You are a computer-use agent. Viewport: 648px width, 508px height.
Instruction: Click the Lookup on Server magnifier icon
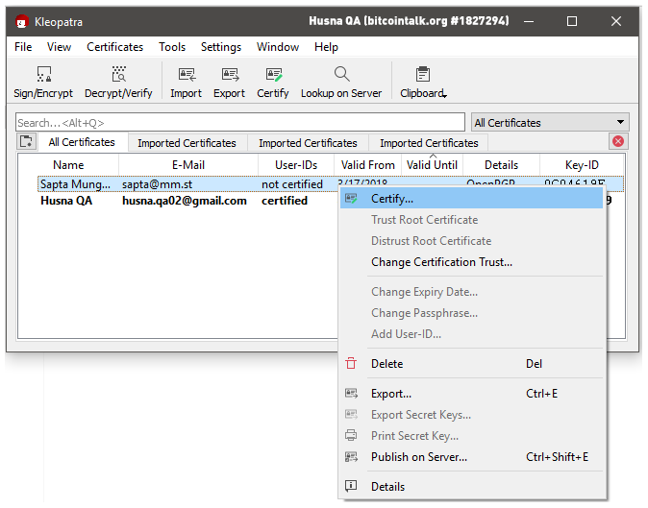(x=341, y=74)
